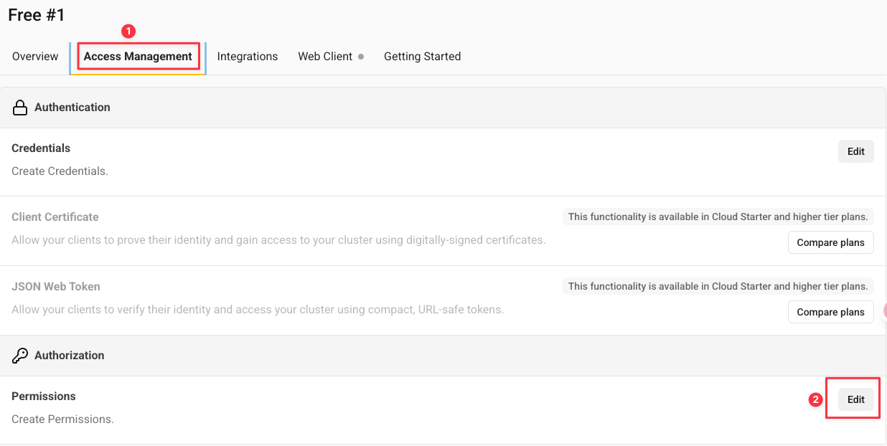The height and width of the screenshot is (446, 887).
Task: Switch to the Overview tab
Action: pyautogui.click(x=35, y=57)
